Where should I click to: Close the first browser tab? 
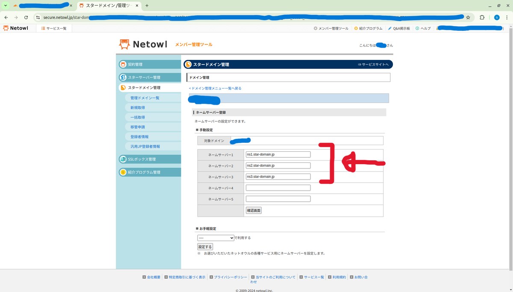click(x=71, y=6)
